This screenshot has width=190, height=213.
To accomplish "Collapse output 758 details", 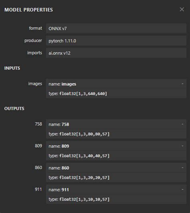I will [182, 124].
